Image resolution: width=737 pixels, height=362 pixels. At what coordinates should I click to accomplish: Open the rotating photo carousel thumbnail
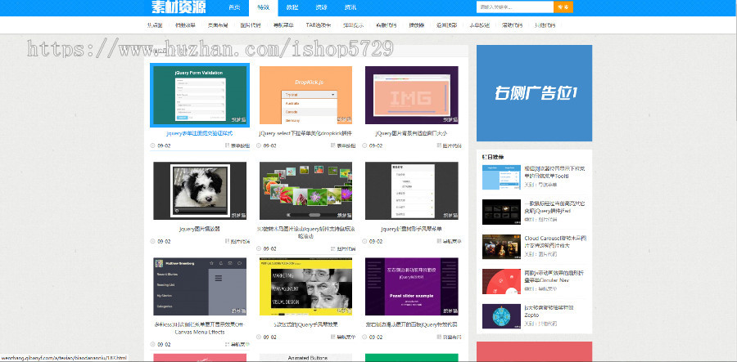click(305, 190)
